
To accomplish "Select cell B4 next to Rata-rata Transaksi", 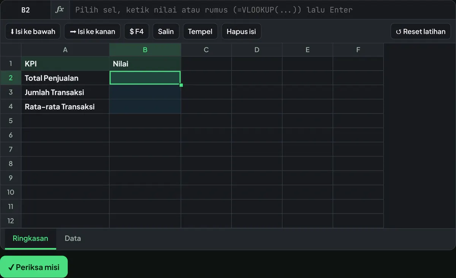I will click(145, 106).
